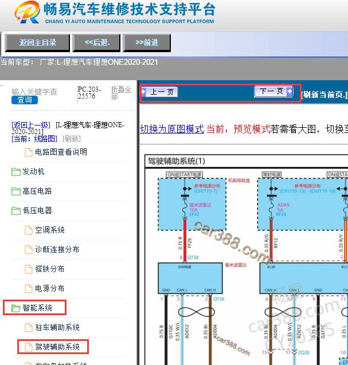Click the 返回上一级 link

pos(31,125)
